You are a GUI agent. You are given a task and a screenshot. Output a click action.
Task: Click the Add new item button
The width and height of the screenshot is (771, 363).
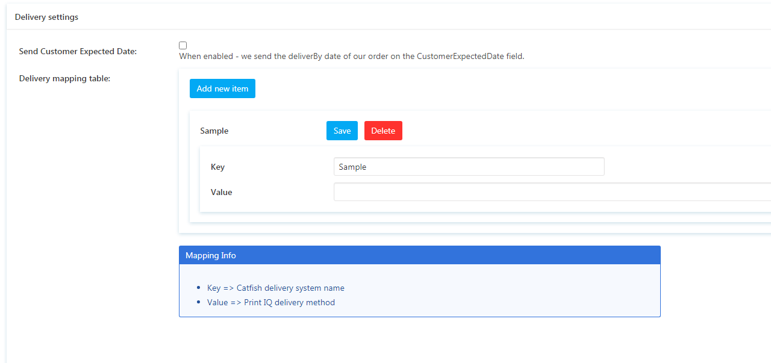[222, 88]
